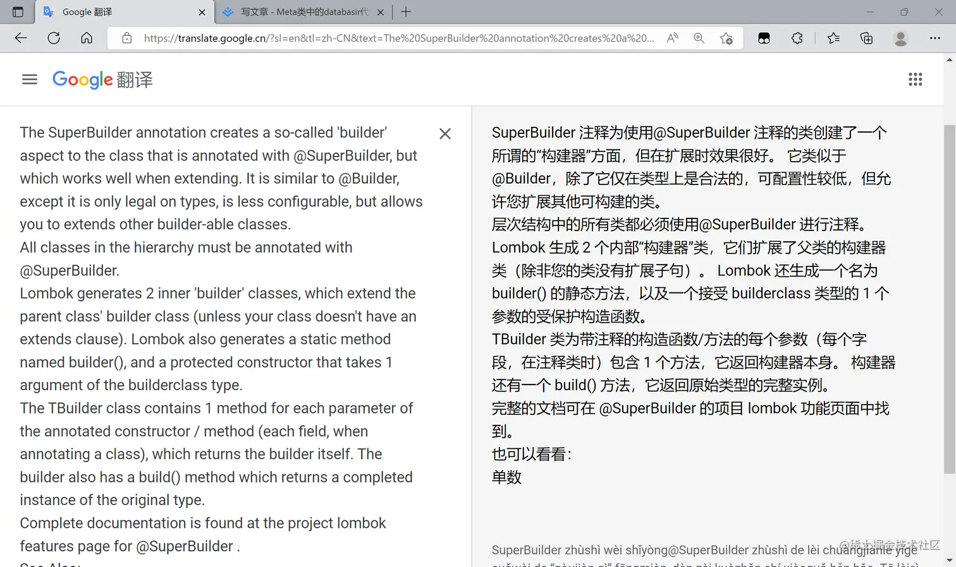
Task: Click the text '也可以看看:' in translation
Action: pyautogui.click(x=532, y=455)
